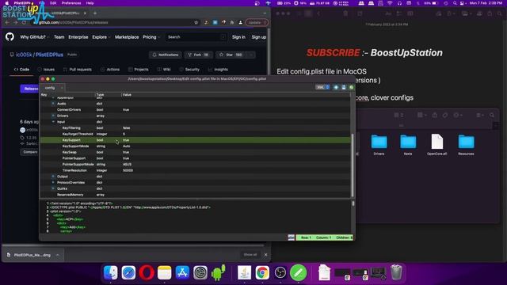Bookmark the GitHub page with star icon
The width and height of the screenshot is (507, 285).
(196, 22)
